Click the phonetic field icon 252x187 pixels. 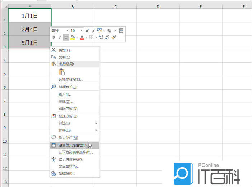pyautogui.click(x=53, y=159)
